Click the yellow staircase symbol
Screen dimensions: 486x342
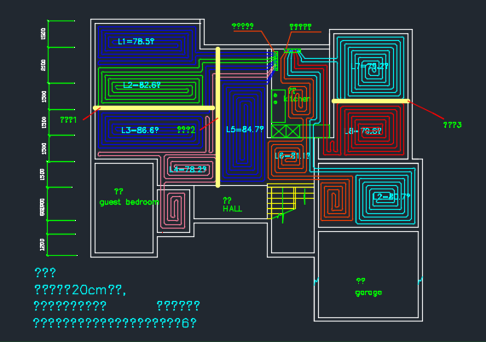[291, 201]
